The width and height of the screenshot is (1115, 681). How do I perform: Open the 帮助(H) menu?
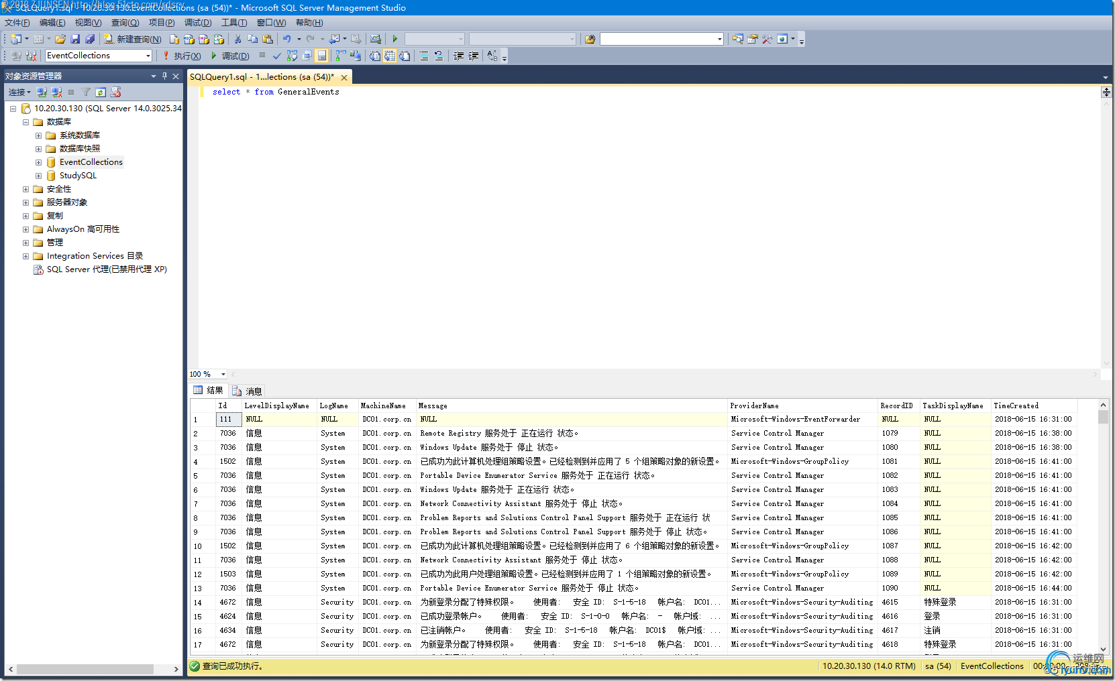309,23
